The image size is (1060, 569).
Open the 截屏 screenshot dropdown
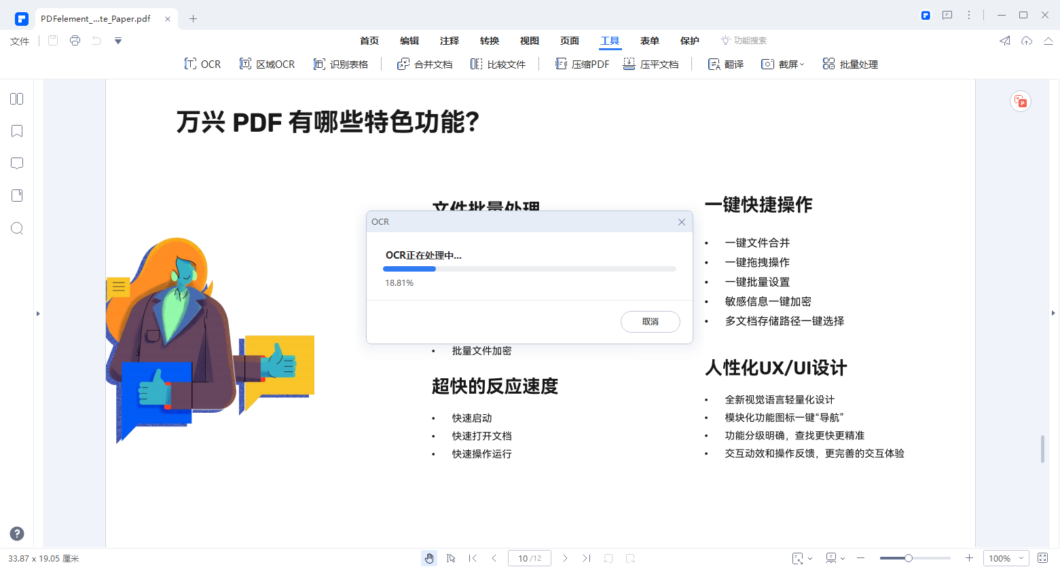coord(782,63)
